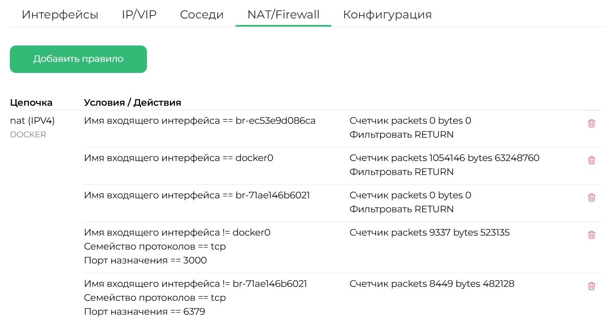Switch to the Соседи tab
This screenshot has height=318, width=605.
tap(202, 14)
